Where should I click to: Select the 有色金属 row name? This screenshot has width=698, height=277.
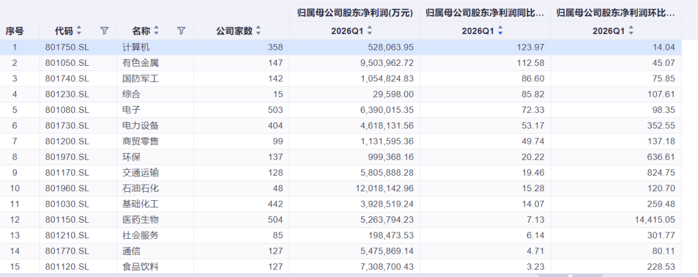[140, 63]
